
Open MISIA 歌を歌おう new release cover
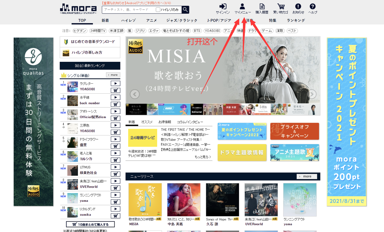point(145,200)
